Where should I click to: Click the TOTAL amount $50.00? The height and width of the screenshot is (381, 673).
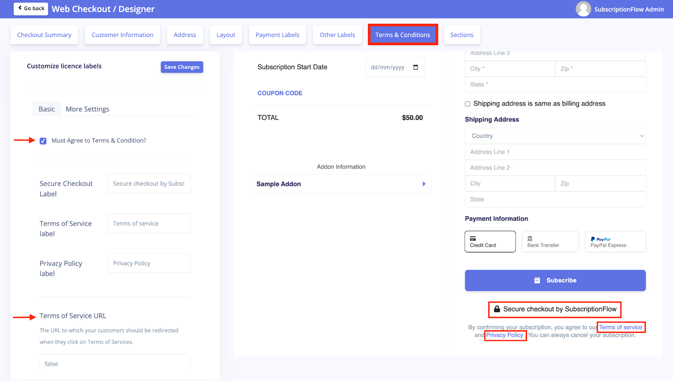coord(412,118)
